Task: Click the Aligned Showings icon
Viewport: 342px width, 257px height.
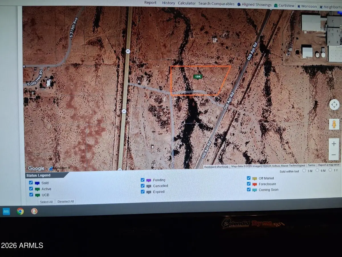Action: 239,5
